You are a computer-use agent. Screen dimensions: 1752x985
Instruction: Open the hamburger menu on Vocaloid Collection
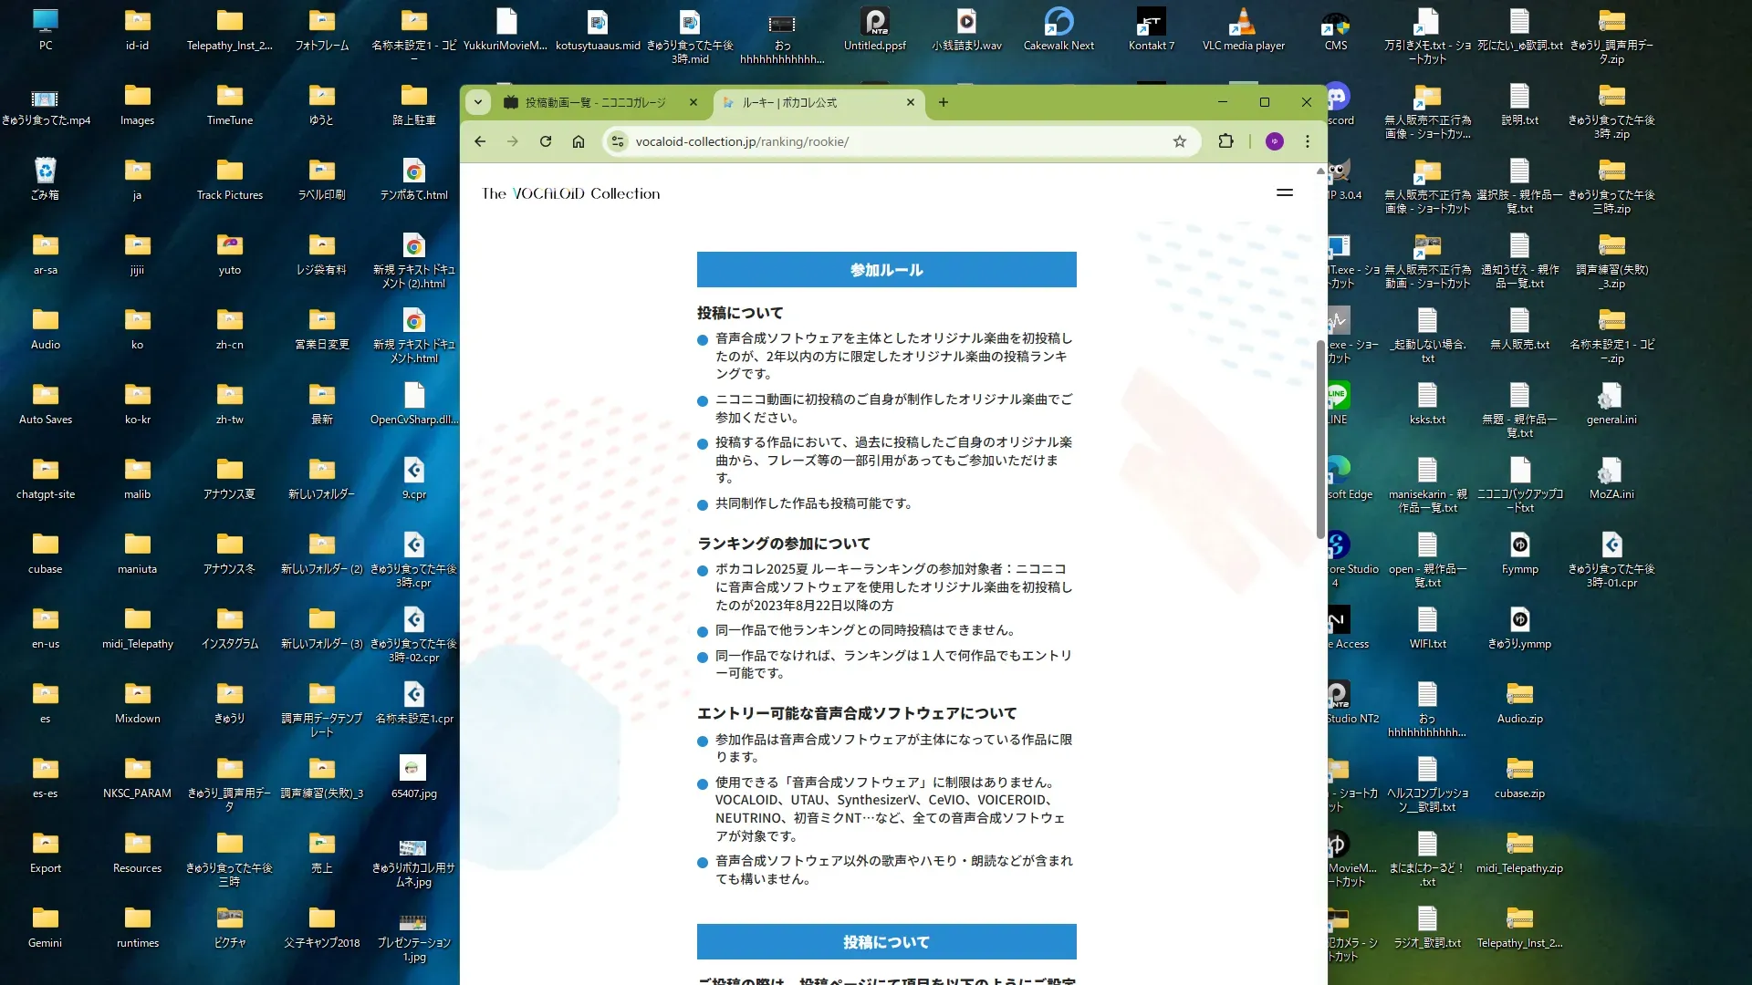1285,192
